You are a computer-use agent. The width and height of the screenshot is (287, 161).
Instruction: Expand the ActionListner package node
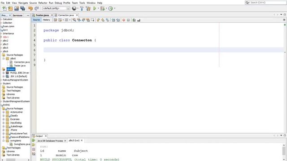coord(4,112)
